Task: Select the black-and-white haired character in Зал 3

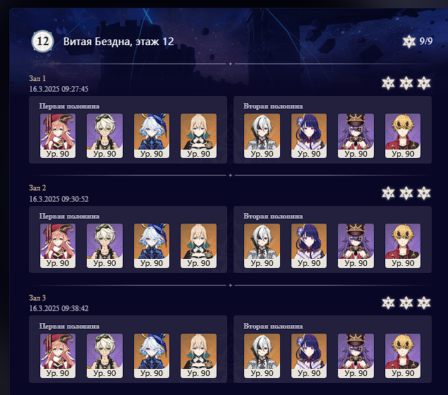Action: coord(262,355)
